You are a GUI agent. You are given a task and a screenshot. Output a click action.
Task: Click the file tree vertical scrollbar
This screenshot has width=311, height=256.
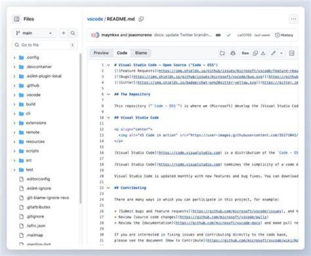80,128
